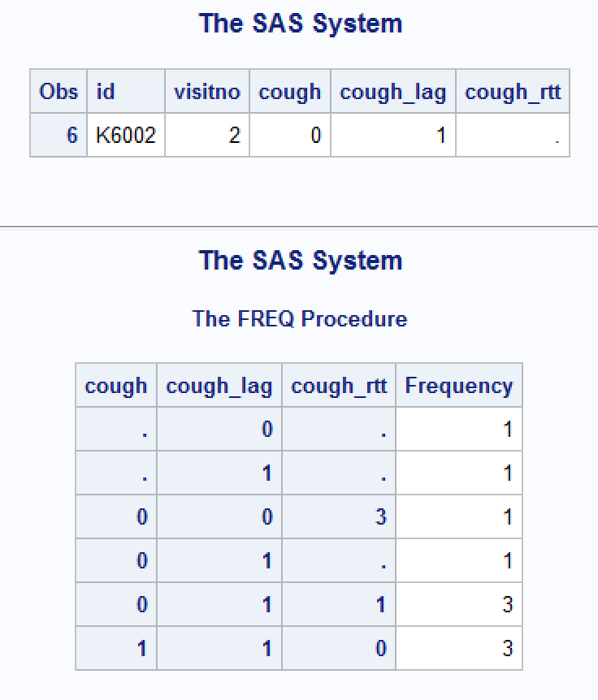Click the cough value 1 in the last FREQ row
598x700 pixels.
click(x=116, y=649)
